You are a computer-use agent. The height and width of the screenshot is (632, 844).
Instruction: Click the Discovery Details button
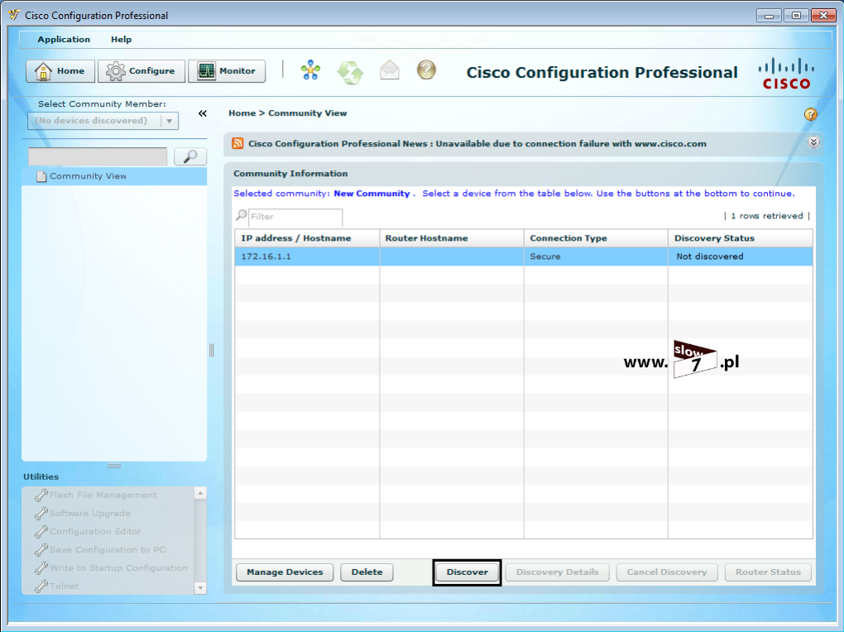click(557, 572)
